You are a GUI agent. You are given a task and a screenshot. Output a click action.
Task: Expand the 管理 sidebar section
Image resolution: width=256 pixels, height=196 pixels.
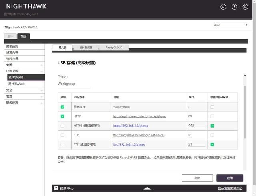coord(42,97)
